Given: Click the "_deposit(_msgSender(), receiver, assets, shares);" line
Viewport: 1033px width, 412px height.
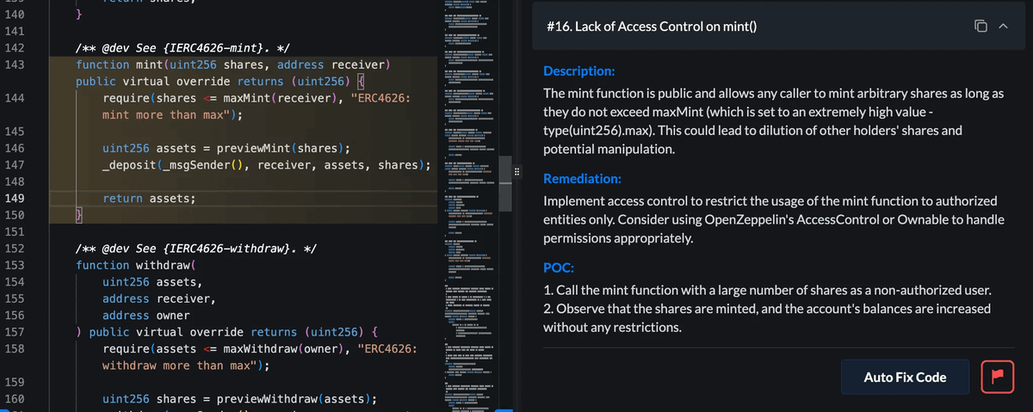Looking at the screenshot, I should (266, 164).
